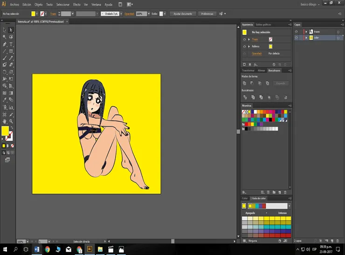
Task: Toggle visibility of Relleno appearance attribute
Action: [244, 47]
